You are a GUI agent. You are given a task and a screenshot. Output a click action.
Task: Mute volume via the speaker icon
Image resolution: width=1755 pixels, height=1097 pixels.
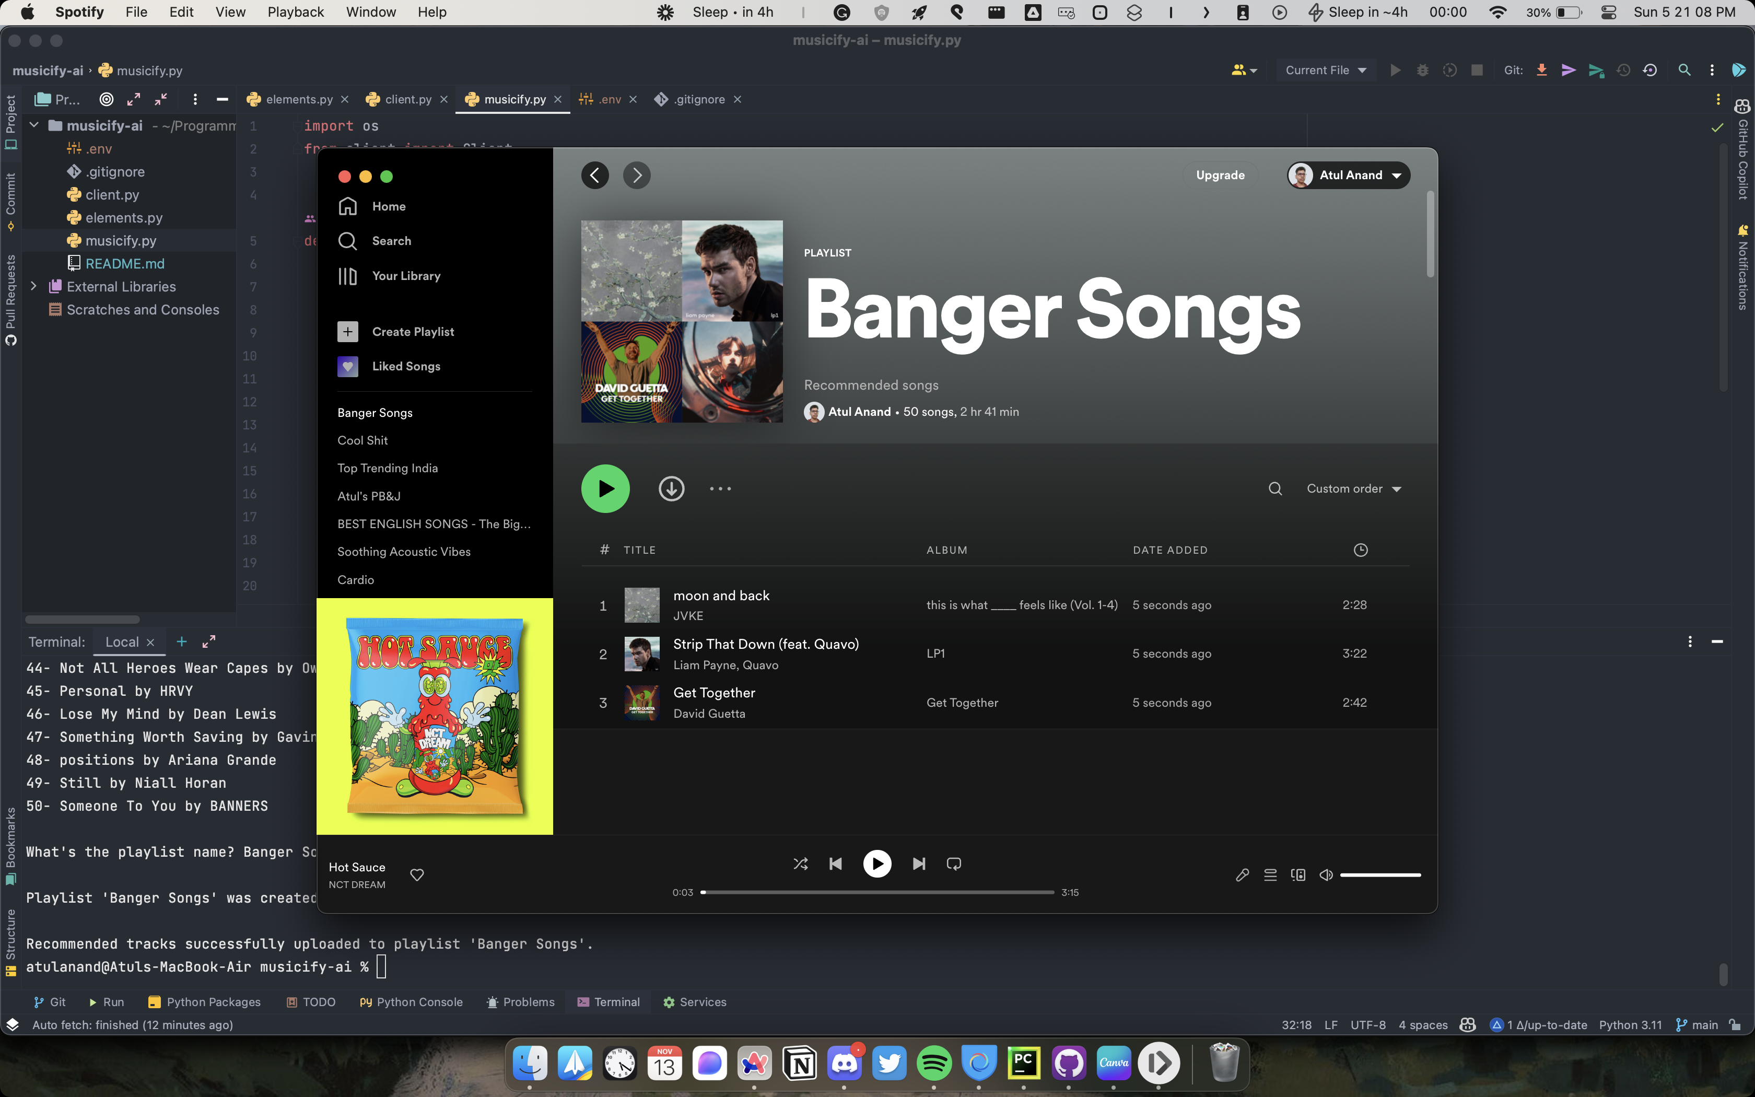click(x=1326, y=875)
